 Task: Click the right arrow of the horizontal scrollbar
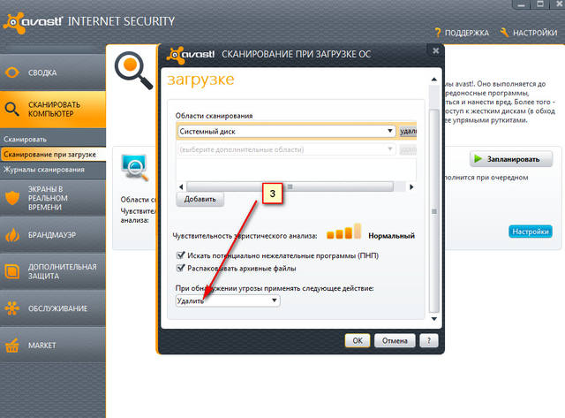411,186
